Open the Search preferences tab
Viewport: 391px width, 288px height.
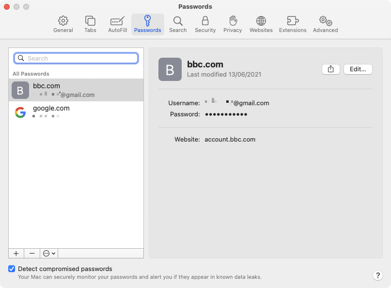click(178, 24)
